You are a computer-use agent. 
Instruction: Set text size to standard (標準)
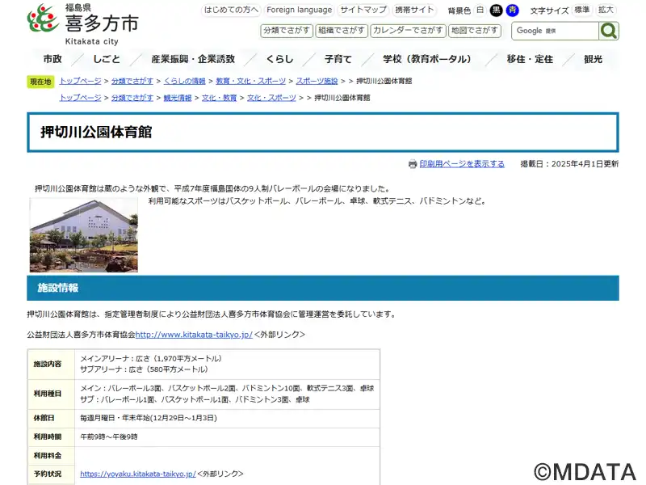coord(581,10)
